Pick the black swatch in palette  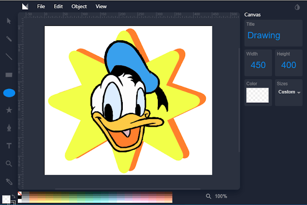20,197
